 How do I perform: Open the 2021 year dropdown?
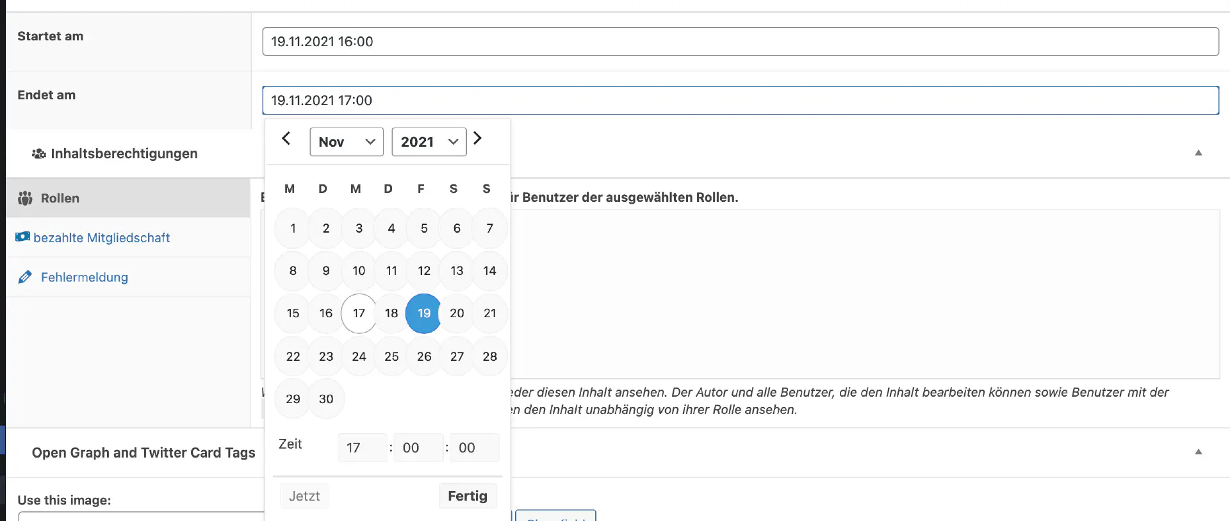[429, 142]
